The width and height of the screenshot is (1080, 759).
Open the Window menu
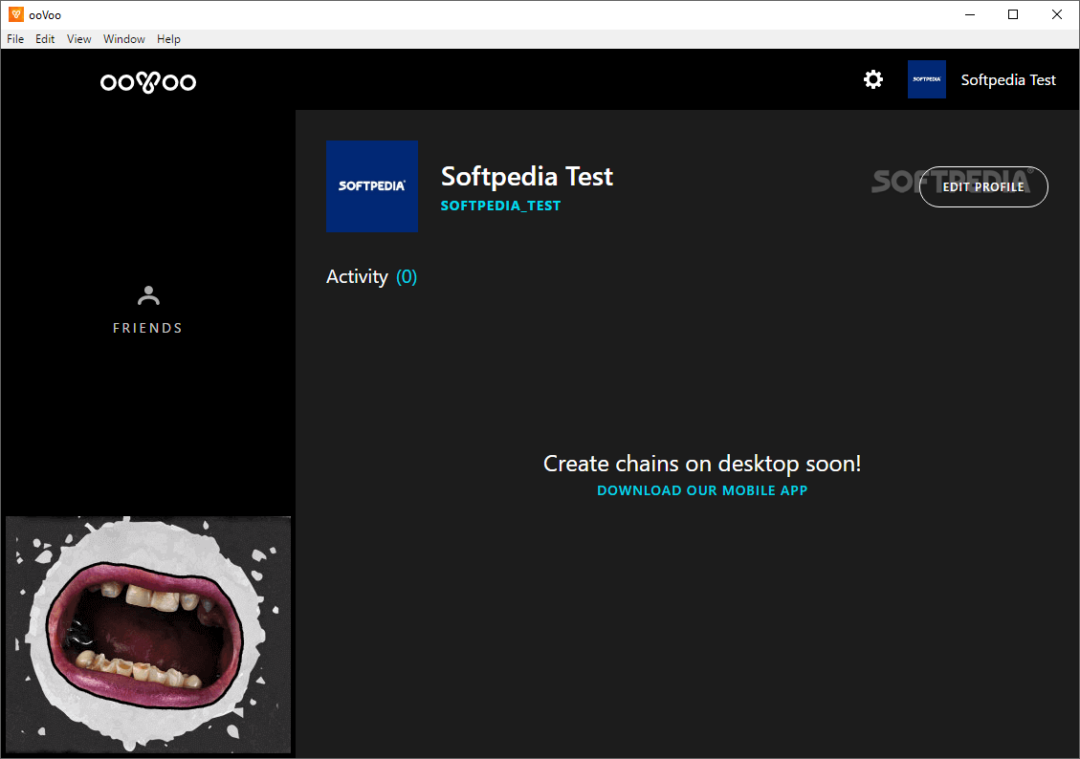coord(124,39)
